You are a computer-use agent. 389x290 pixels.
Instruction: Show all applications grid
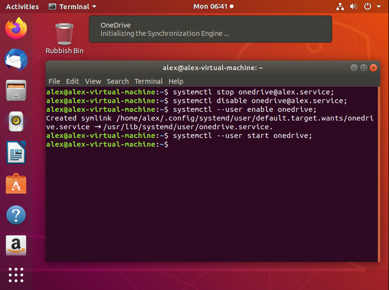click(x=16, y=275)
